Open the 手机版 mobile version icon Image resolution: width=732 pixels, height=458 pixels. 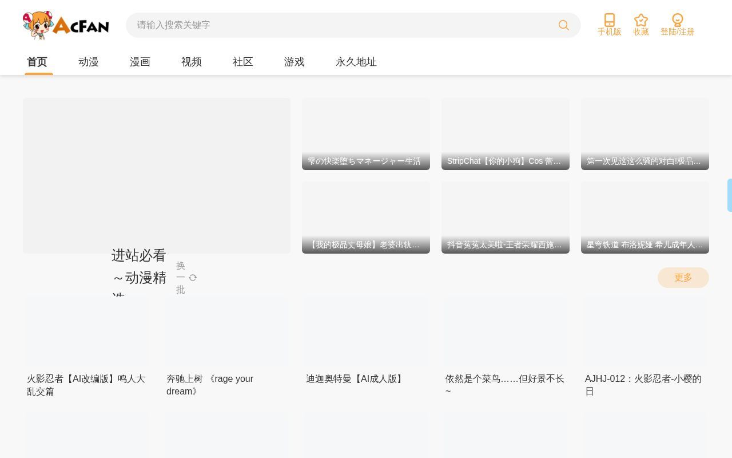[610, 20]
